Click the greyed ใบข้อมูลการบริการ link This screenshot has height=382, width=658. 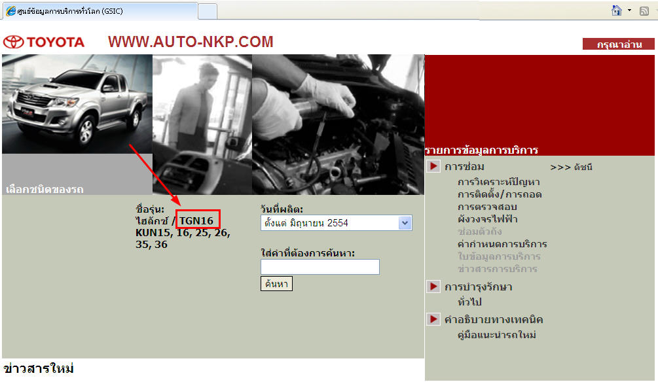(499, 256)
